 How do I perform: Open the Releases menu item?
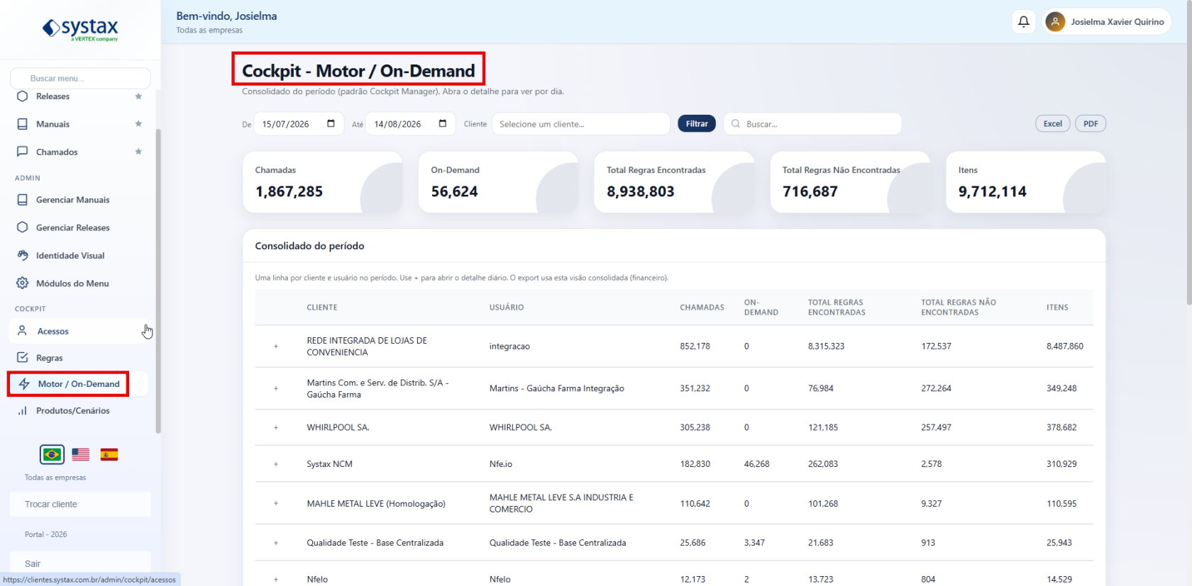pyautogui.click(x=79, y=96)
